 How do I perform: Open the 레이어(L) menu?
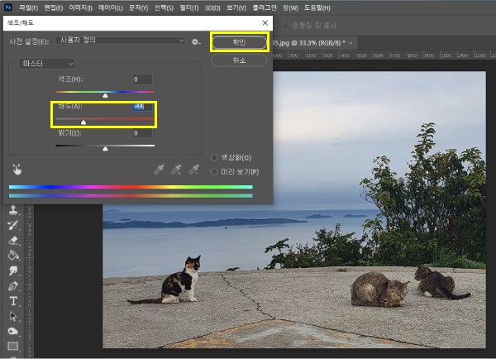pos(111,7)
